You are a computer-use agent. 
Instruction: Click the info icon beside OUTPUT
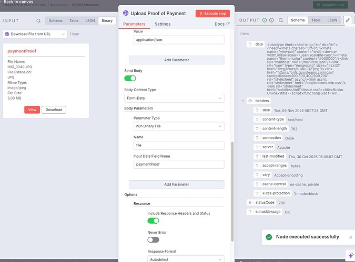click(x=271, y=20)
